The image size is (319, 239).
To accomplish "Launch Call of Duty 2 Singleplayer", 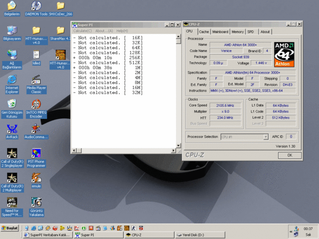I will pyautogui.click(x=12, y=158).
